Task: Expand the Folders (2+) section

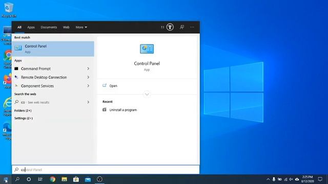Action: coord(23,110)
